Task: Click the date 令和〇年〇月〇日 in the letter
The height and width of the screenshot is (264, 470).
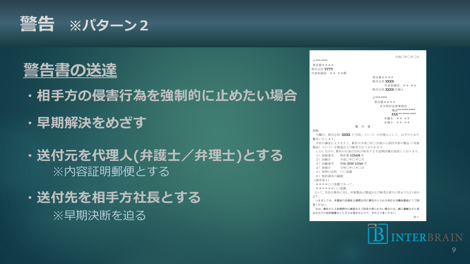Action: (407, 57)
